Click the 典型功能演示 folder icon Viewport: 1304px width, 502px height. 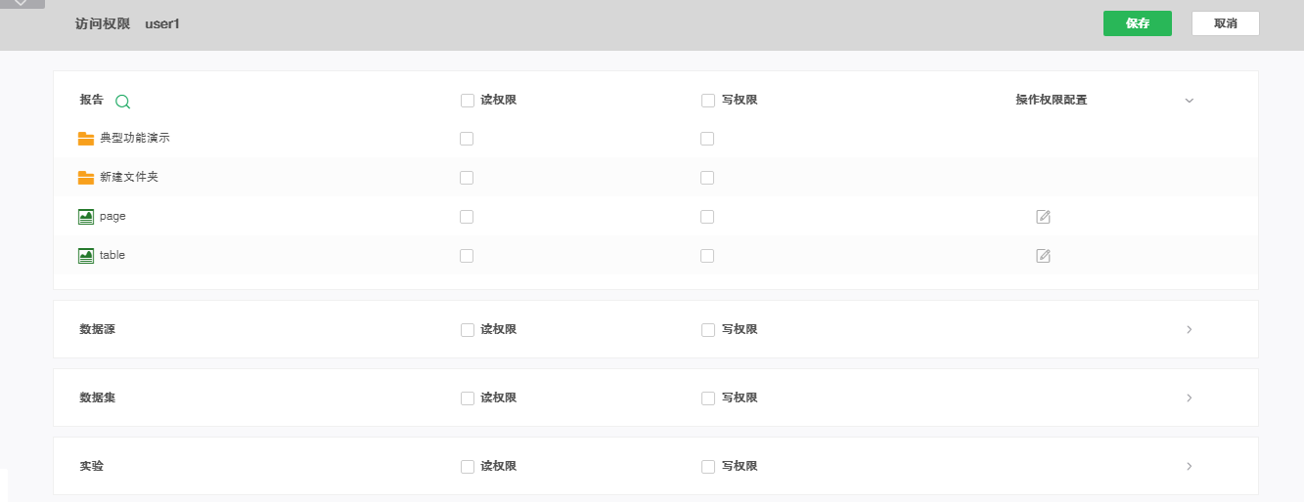click(86, 139)
